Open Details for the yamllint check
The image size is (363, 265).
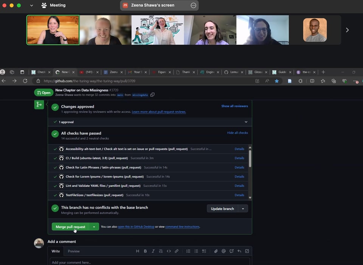click(x=239, y=186)
